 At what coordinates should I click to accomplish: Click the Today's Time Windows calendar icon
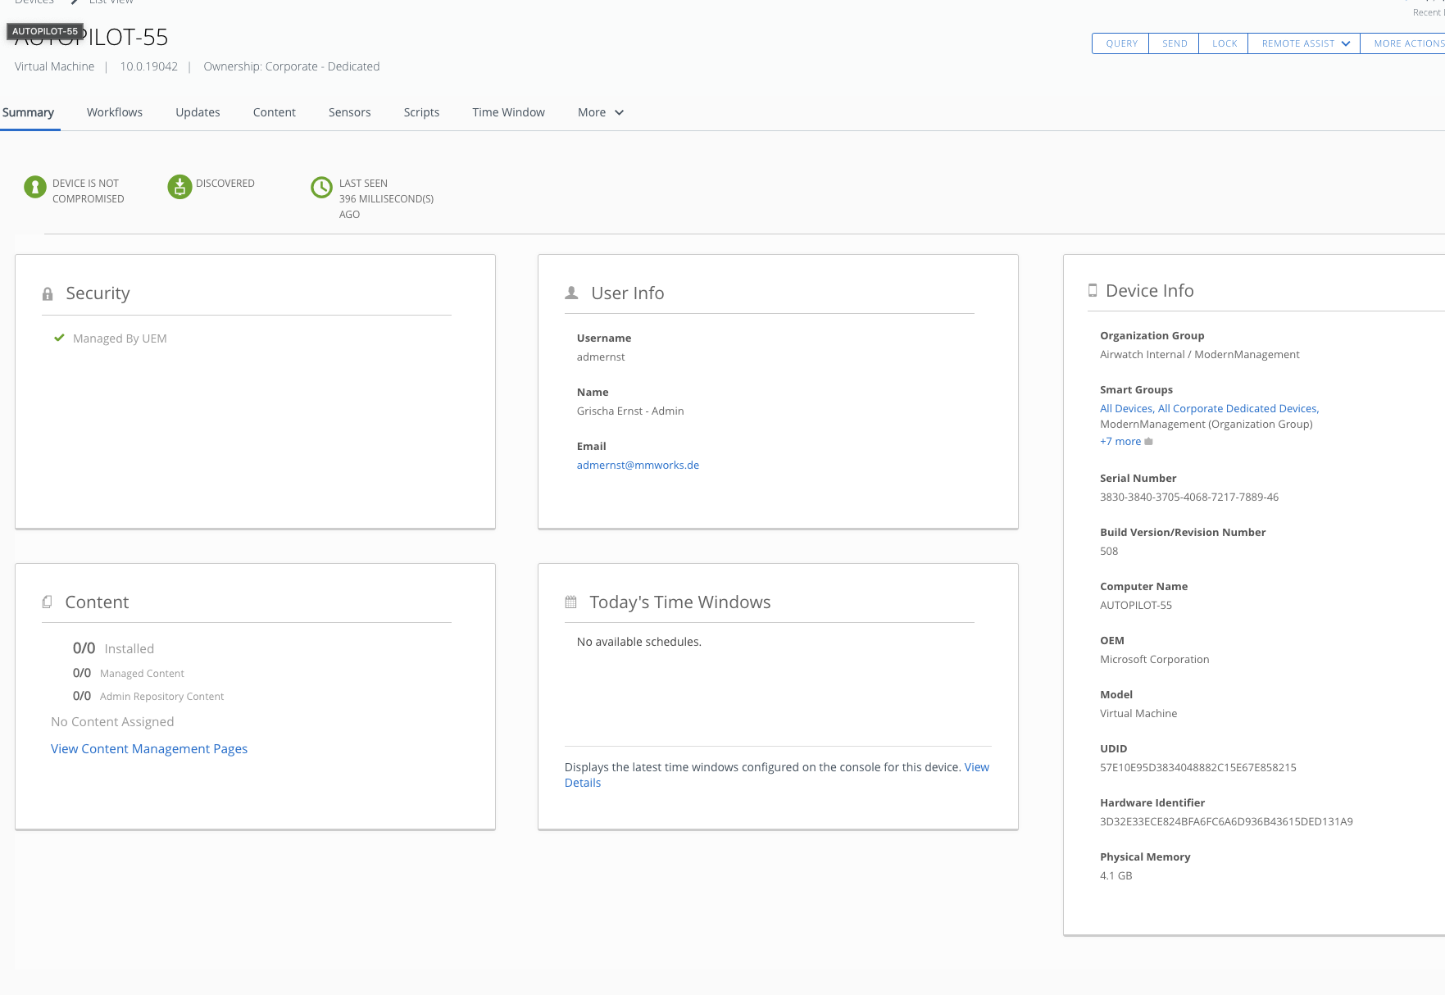pos(571,602)
